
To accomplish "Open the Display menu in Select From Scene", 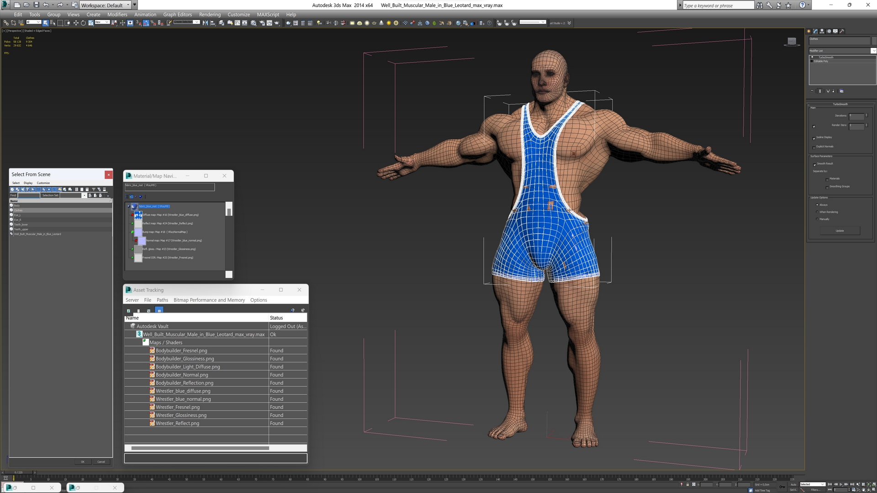I will [x=28, y=183].
